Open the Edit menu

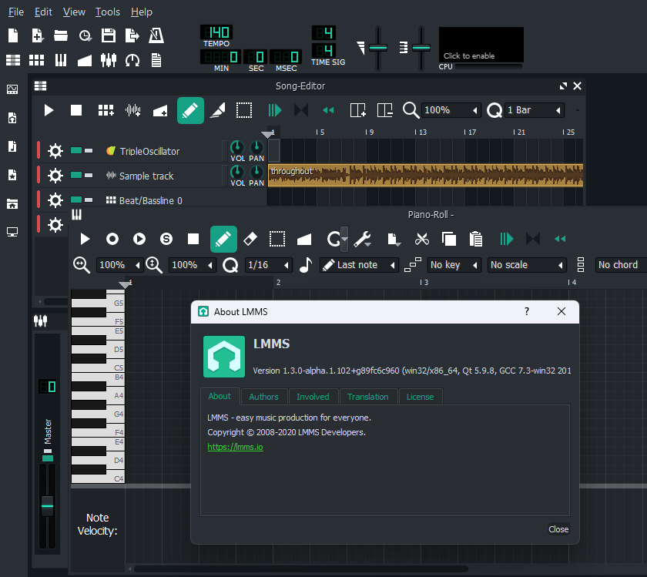pos(43,12)
